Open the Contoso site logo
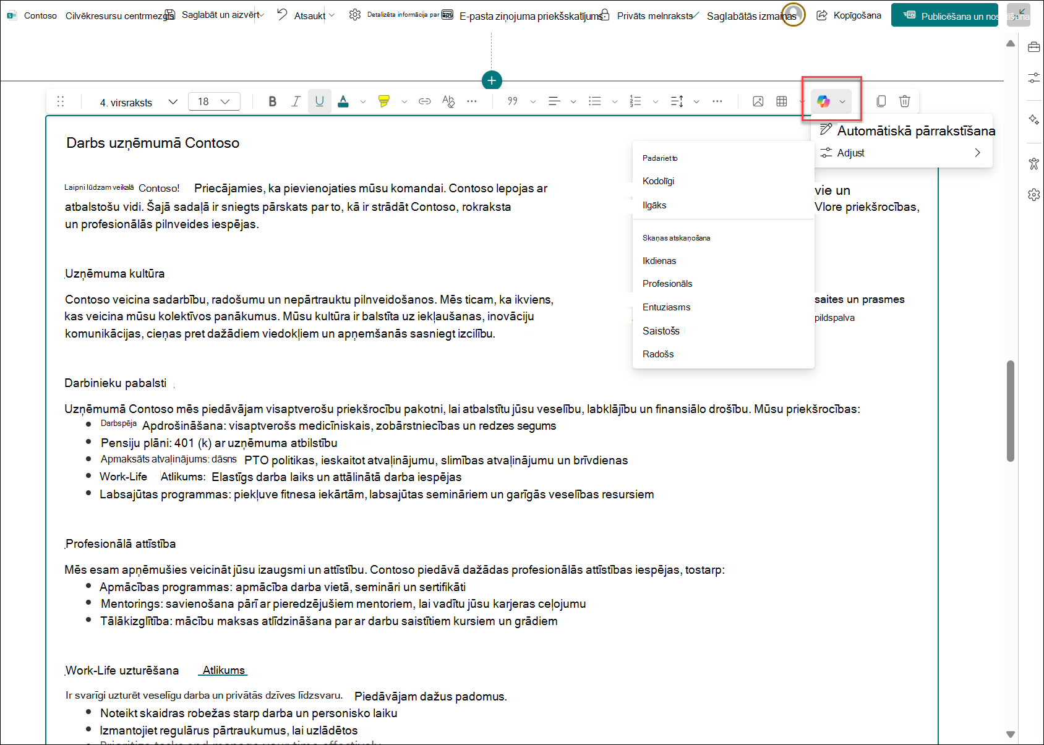The height and width of the screenshot is (745, 1044). coord(12,15)
